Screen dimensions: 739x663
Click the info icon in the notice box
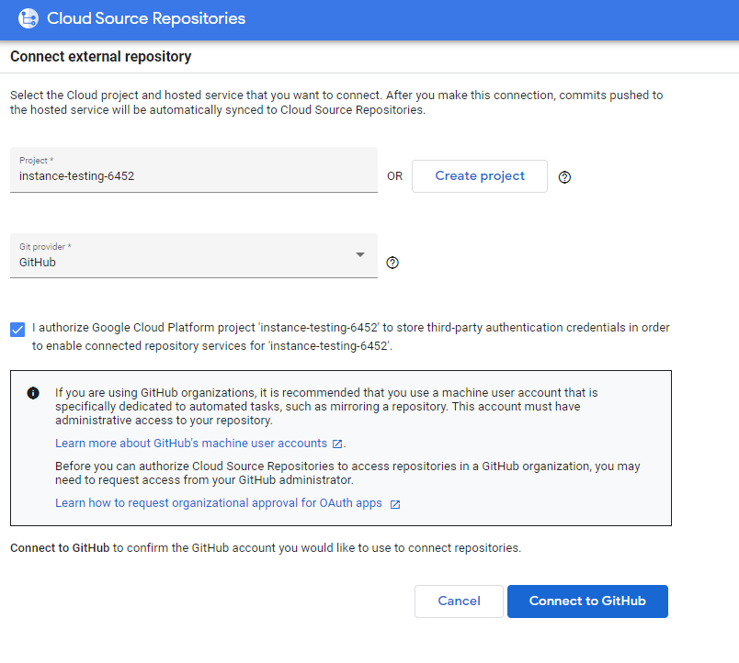click(x=33, y=393)
